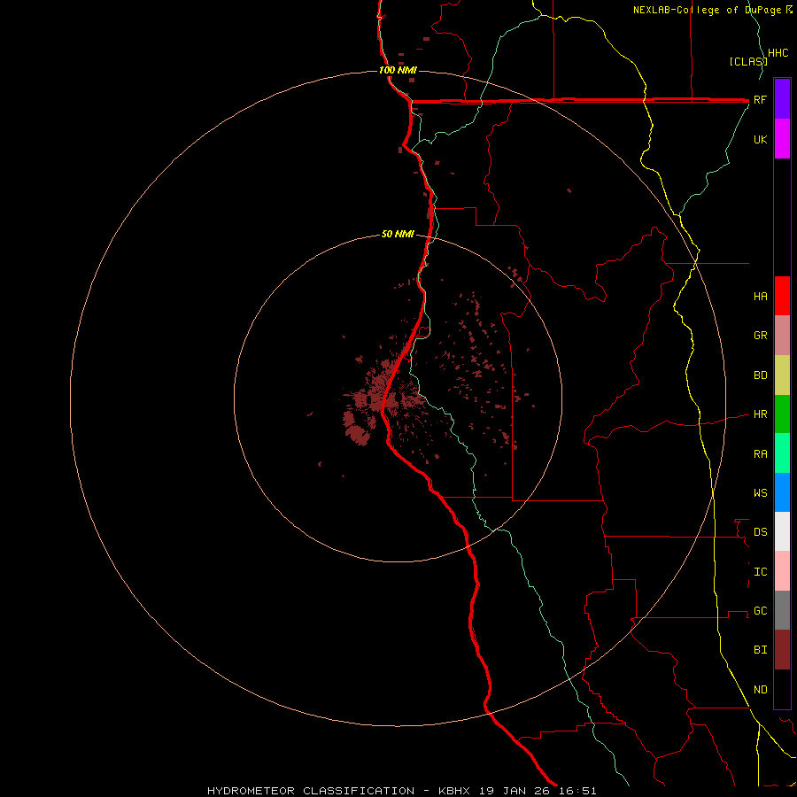The width and height of the screenshot is (797, 797).
Task: Click the 100 NMI range ring label
Action: [x=398, y=70]
